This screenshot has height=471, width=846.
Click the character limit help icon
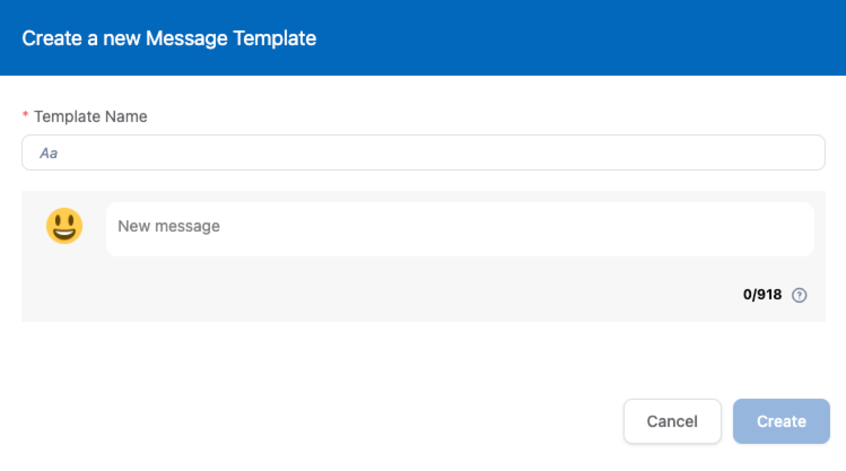[x=799, y=295]
